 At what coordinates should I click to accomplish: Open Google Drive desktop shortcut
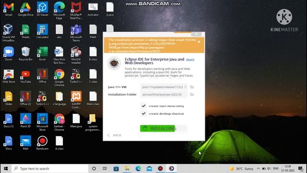pos(25,9)
